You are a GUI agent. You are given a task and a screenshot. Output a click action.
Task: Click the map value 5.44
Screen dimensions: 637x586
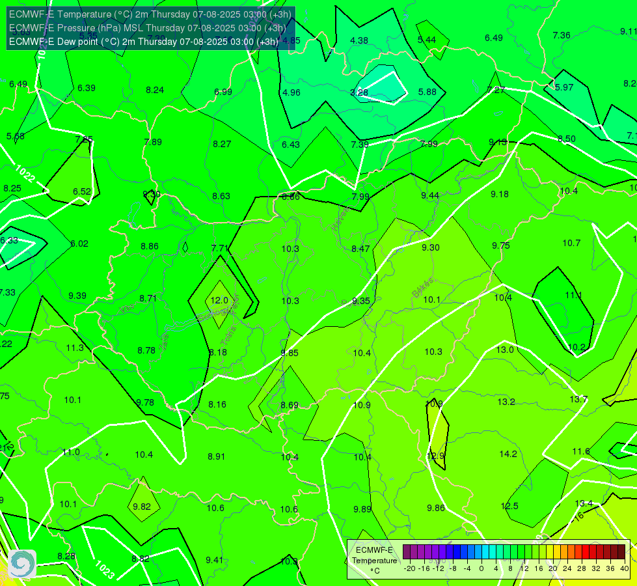click(427, 40)
